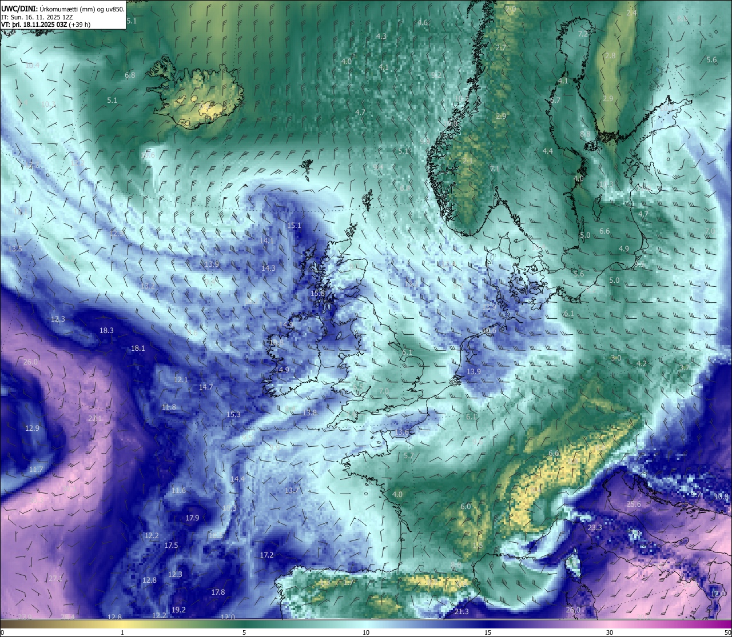The image size is (732, 637).
Task: Click the map value '13.8' near southwest England
Action: tap(310, 412)
